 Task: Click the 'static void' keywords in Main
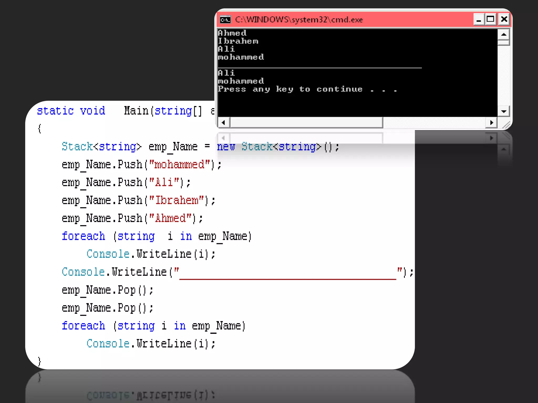pyautogui.click(x=71, y=111)
